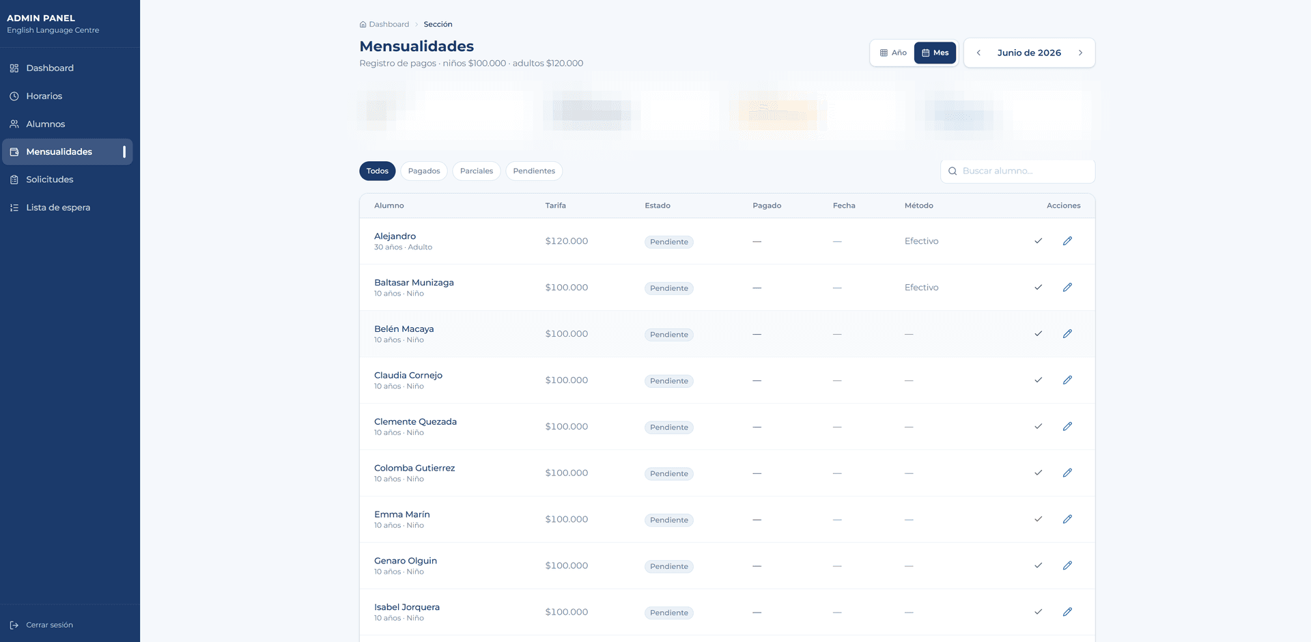Edit Clemente Quezada's payment record

click(1067, 427)
